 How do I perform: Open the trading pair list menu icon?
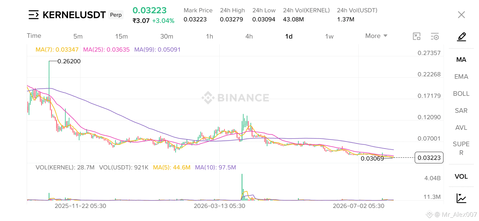tap(34, 15)
